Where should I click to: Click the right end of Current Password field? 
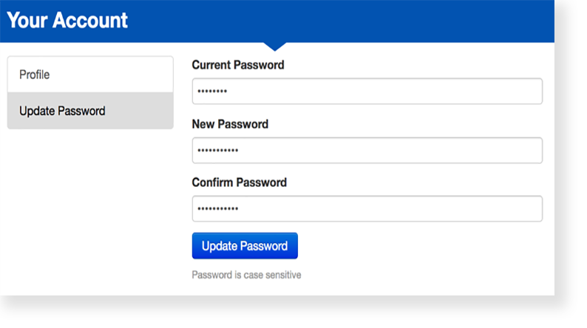pyautogui.click(x=529, y=92)
